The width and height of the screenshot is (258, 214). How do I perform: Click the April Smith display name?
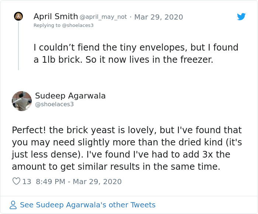[56, 17]
